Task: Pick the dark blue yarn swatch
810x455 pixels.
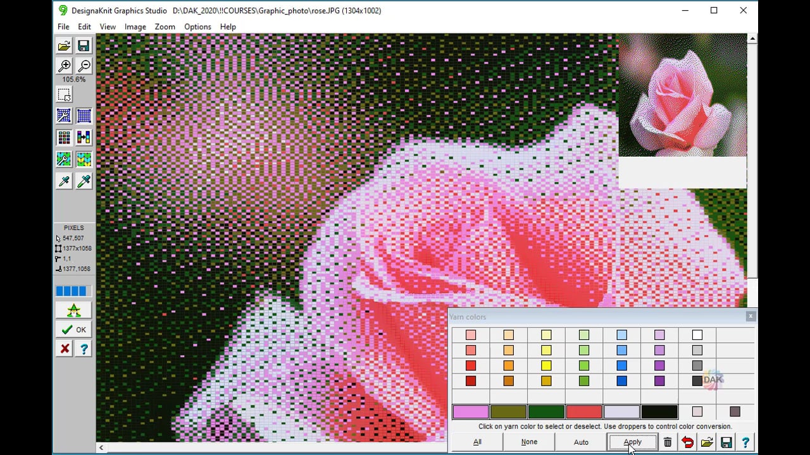Action: [x=621, y=381]
